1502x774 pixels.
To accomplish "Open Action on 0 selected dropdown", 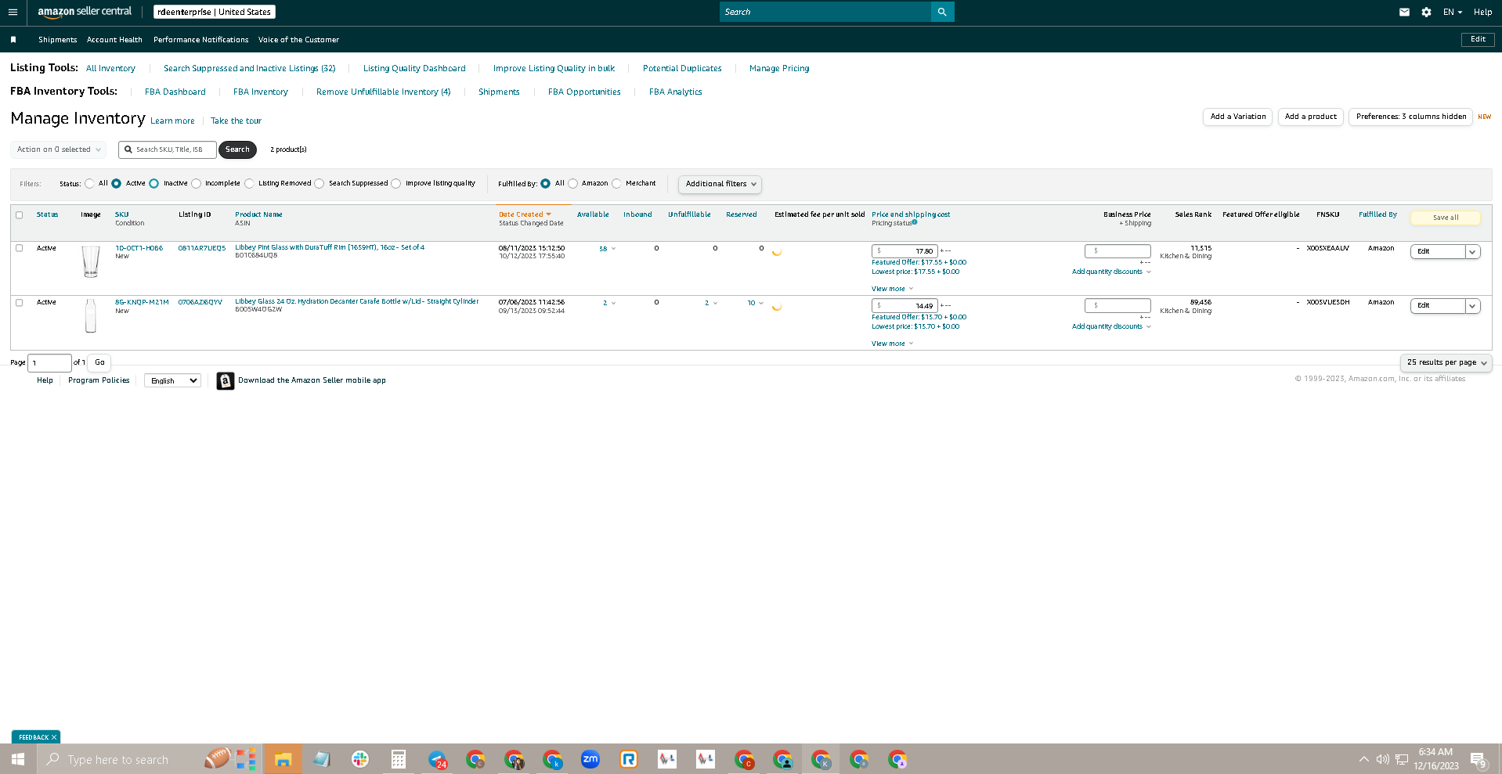I will pyautogui.click(x=59, y=149).
